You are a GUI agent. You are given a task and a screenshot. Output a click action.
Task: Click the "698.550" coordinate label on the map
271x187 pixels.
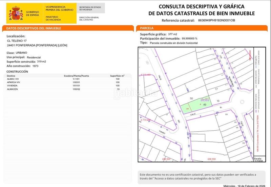pos(211,159)
